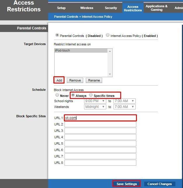Click the device list scroll down arrow
Viewport: 183px width, 188px height.
click(110, 74)
